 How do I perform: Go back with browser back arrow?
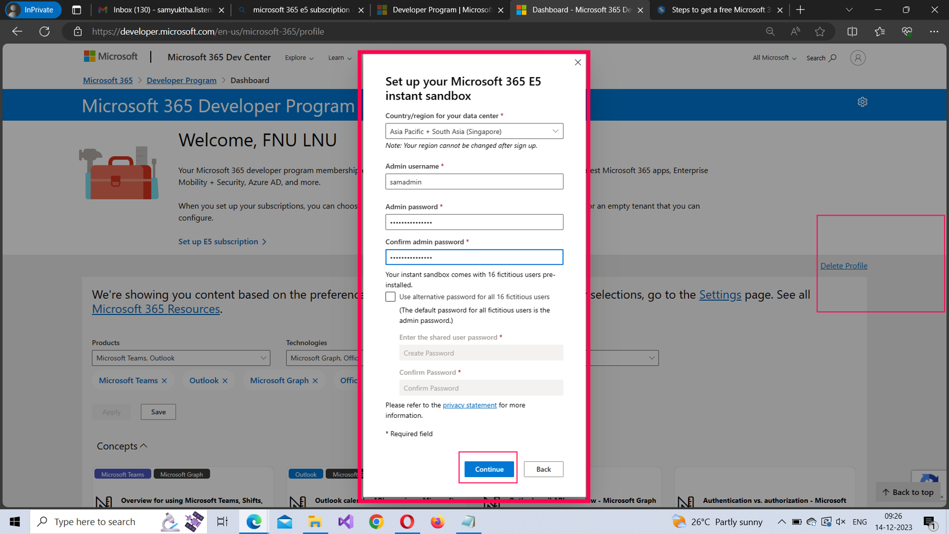(x=17, y=32)
